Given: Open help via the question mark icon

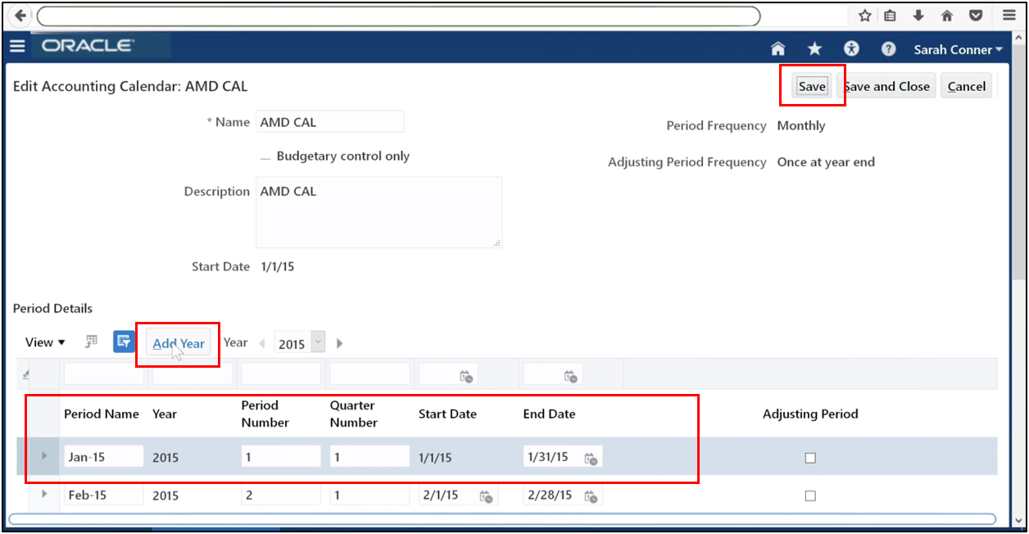Looking at the screenshot, I should pyautogui.click(x=888, y=49).
